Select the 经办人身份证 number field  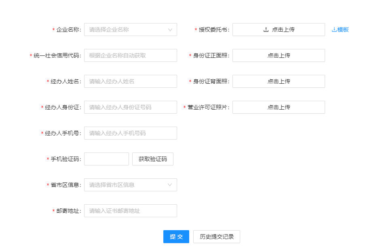pyautogui.click(x=130, y=107)
